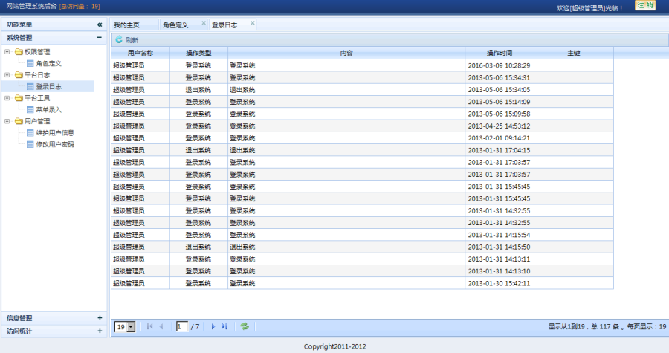Select the row dated 2013-05-06 15:34:05

[x=362, y=89]
